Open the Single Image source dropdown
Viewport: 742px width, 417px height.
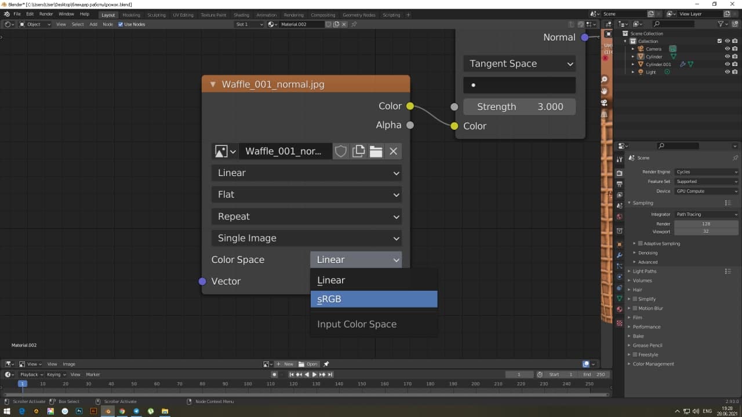point(307,238)
